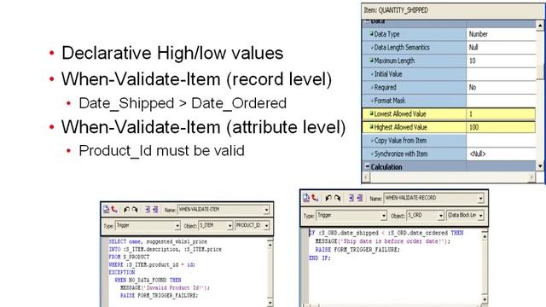Click 'FROM S_PRODUCT' code line
This screenshot has height=307, width=546.
point(129,257)
